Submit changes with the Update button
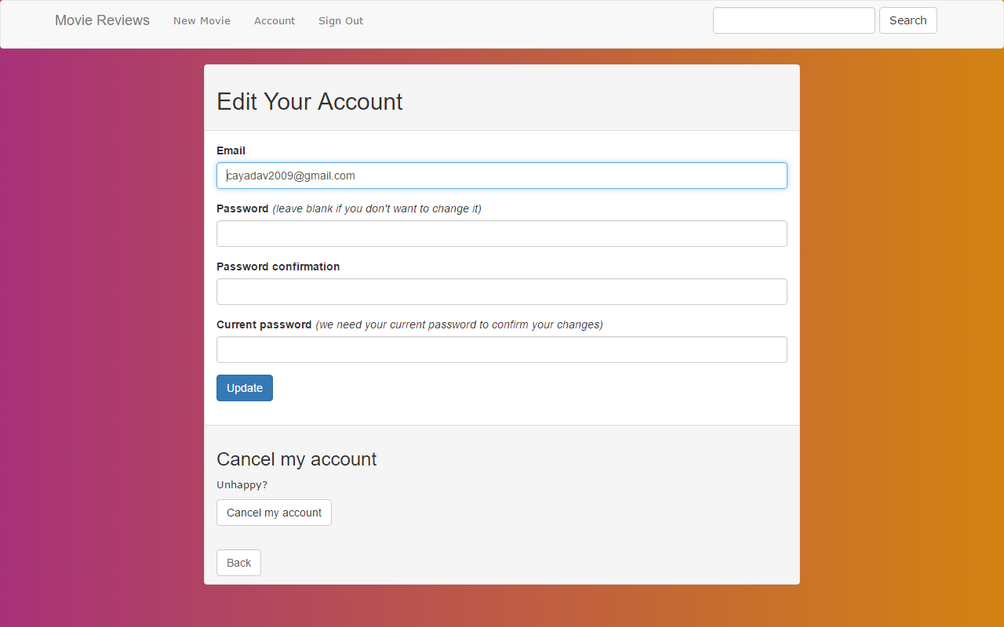1004x627 pixels. (x=245, y=388)
